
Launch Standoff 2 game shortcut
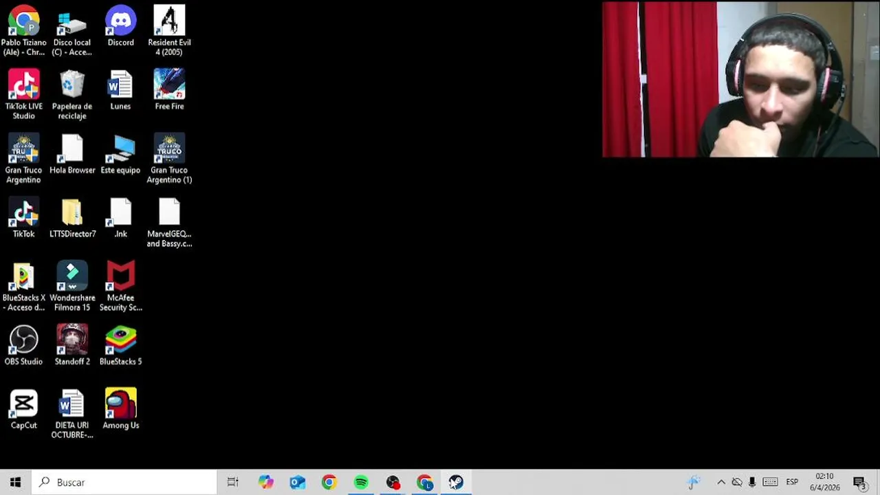(x=72, y=346)
